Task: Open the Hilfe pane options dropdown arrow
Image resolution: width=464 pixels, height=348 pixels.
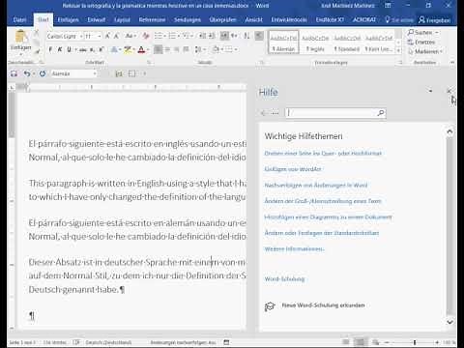Action: click(430, 91)
